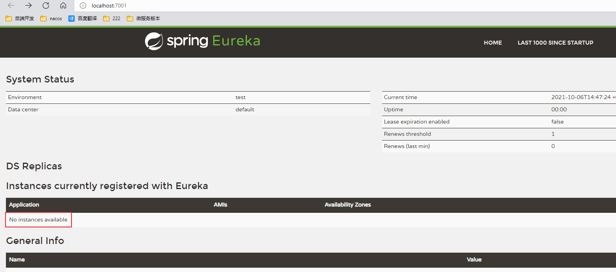Click the Spring Eureka logo
This screenshot has width=616, height=272.
click(x=202, y=41)
